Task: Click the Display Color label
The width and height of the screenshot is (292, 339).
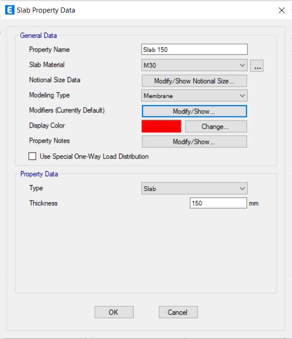Action: 47,126
